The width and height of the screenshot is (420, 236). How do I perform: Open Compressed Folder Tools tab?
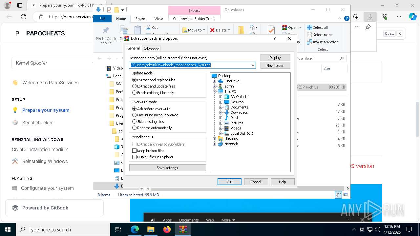194,19
